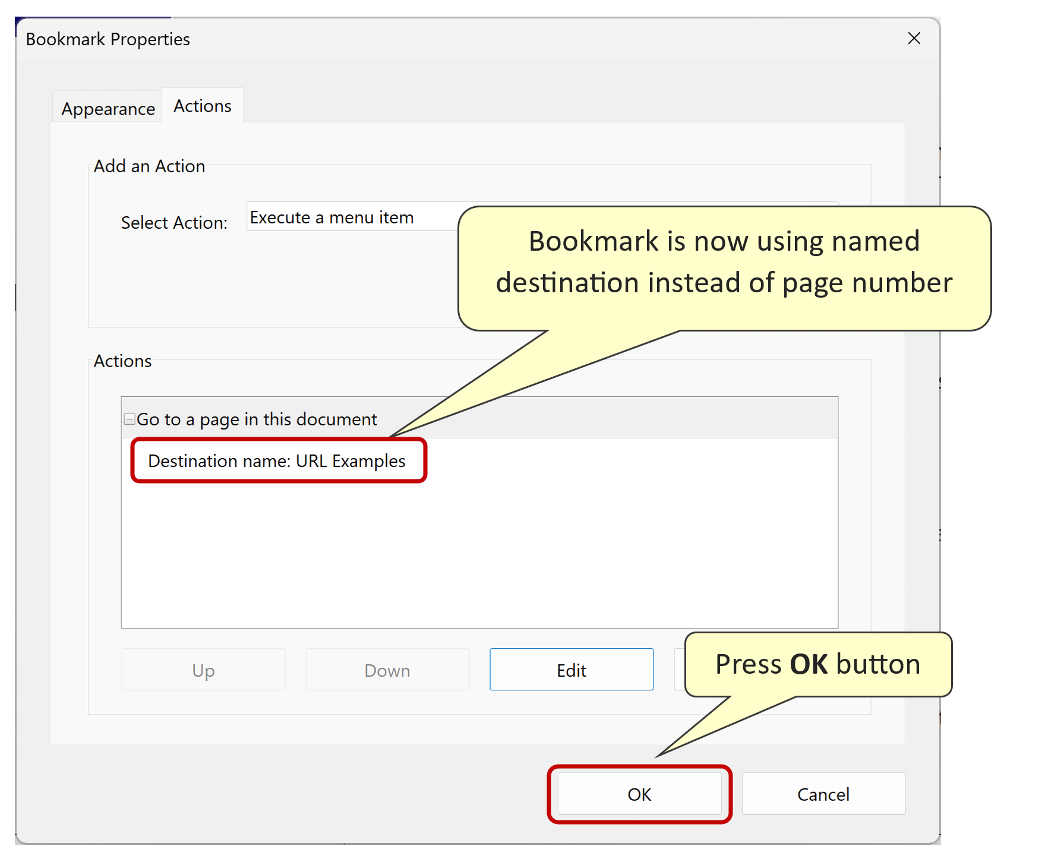This screenshot has width=1045, height=865.
Task: Select the Destination name: URL Examples item
Action: [x=277, y=461]
